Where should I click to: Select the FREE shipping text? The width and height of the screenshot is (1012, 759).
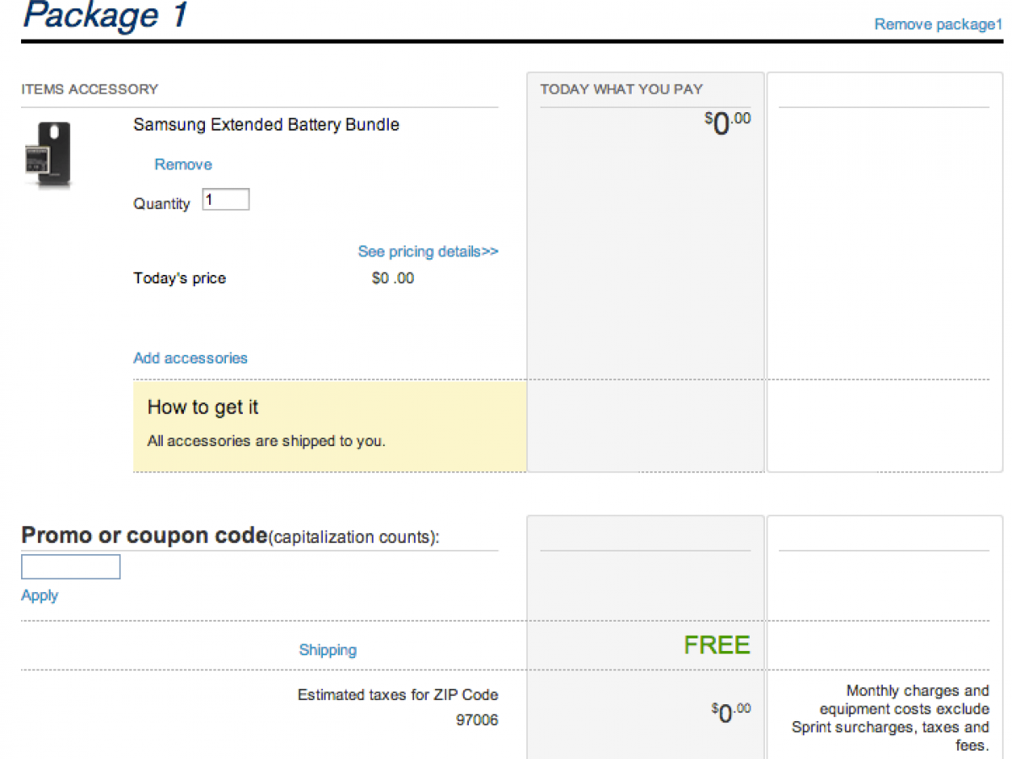(x=716, y=645)
